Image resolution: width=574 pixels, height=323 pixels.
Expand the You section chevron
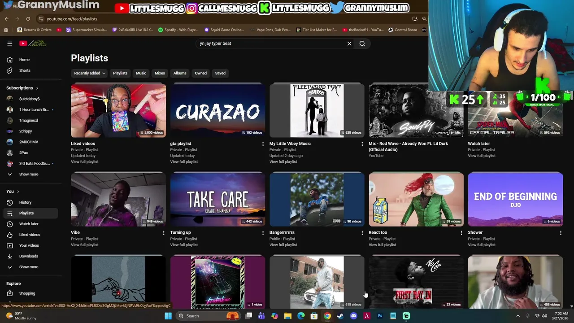(x=18, y=192)
